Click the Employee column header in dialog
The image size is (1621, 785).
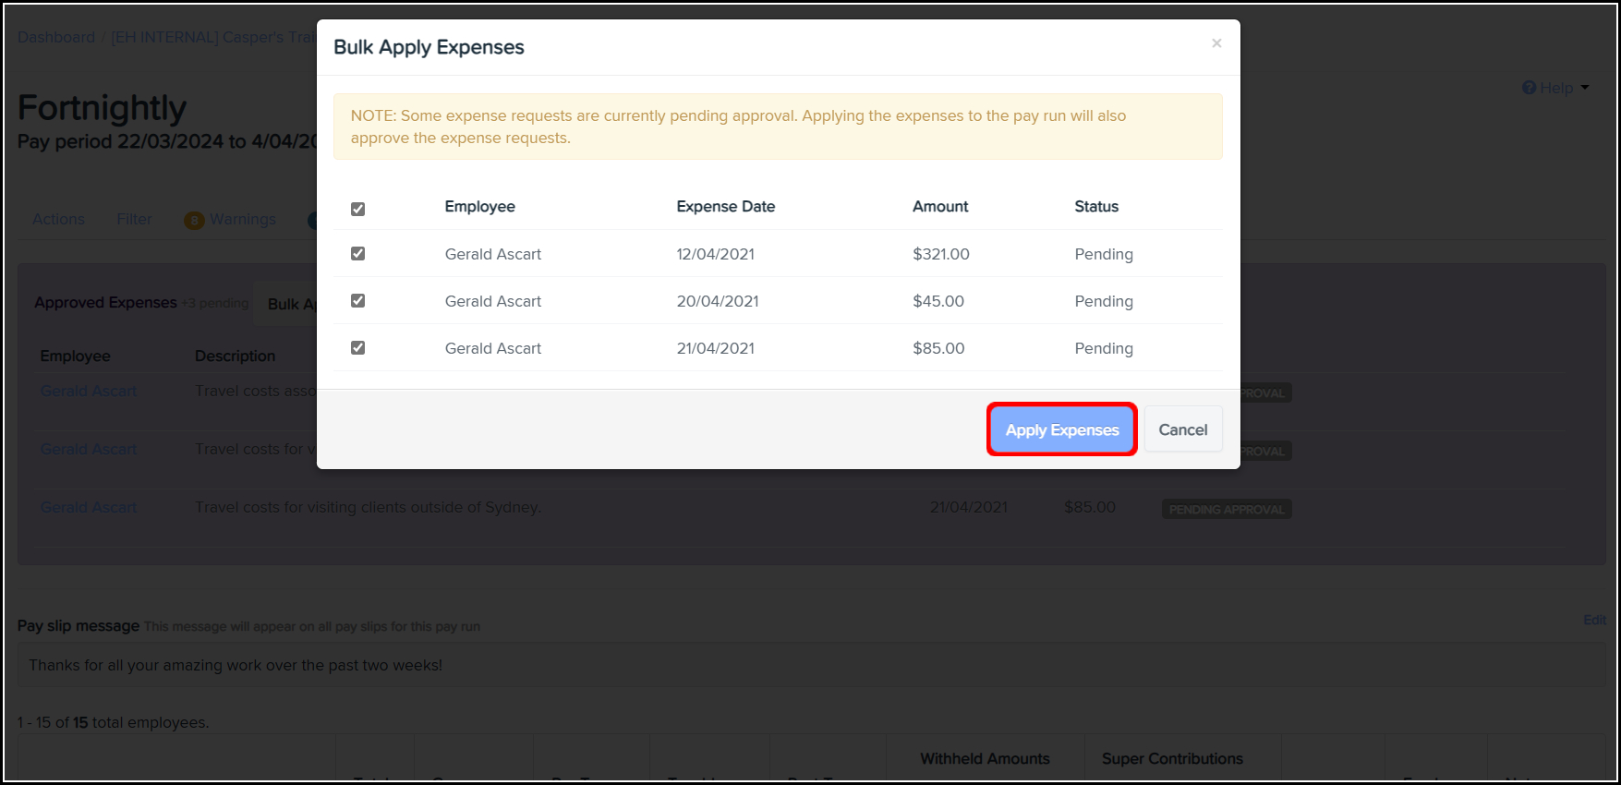[x=479, y=207]
